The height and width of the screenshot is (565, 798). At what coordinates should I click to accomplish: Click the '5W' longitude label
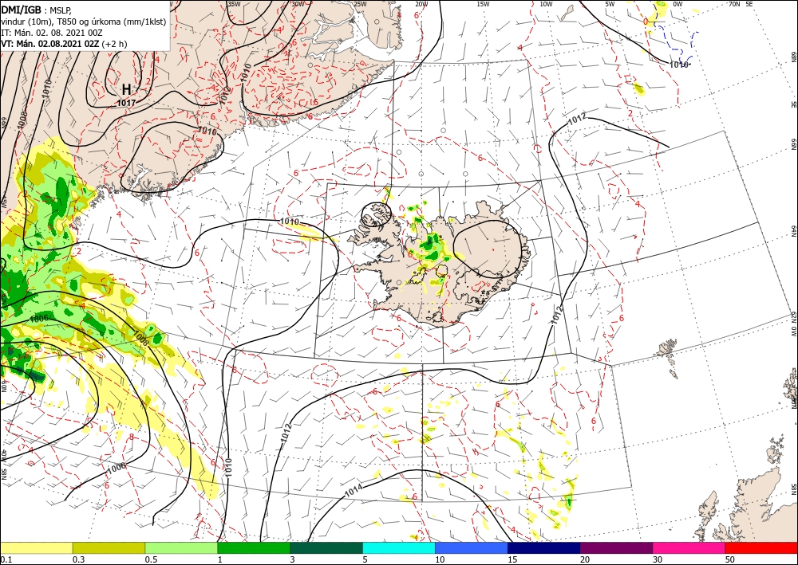coord(610,4)
